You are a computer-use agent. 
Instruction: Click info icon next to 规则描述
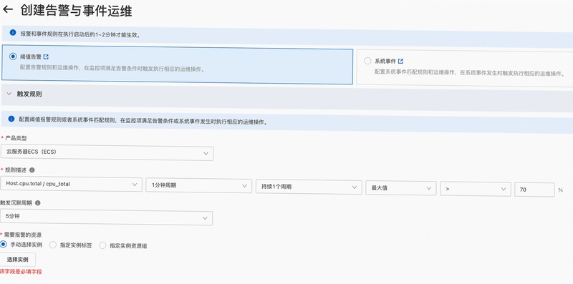[32, 170]
